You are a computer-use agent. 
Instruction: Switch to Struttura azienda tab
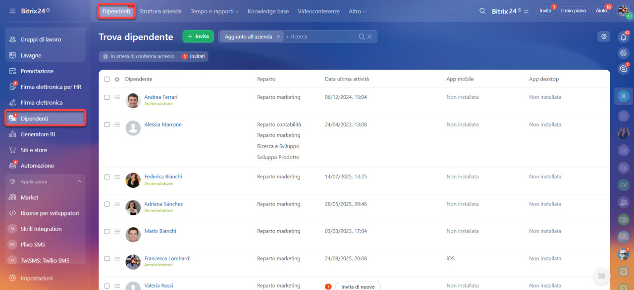tap(160, 11)
